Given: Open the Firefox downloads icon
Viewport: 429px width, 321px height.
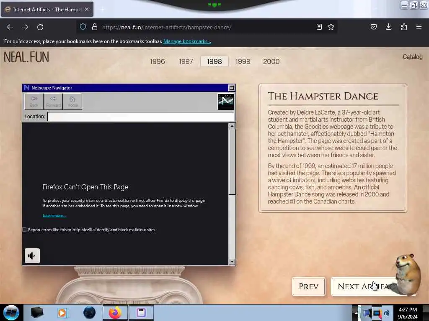Looking at the screenshot, I should (x=388, y=27).
